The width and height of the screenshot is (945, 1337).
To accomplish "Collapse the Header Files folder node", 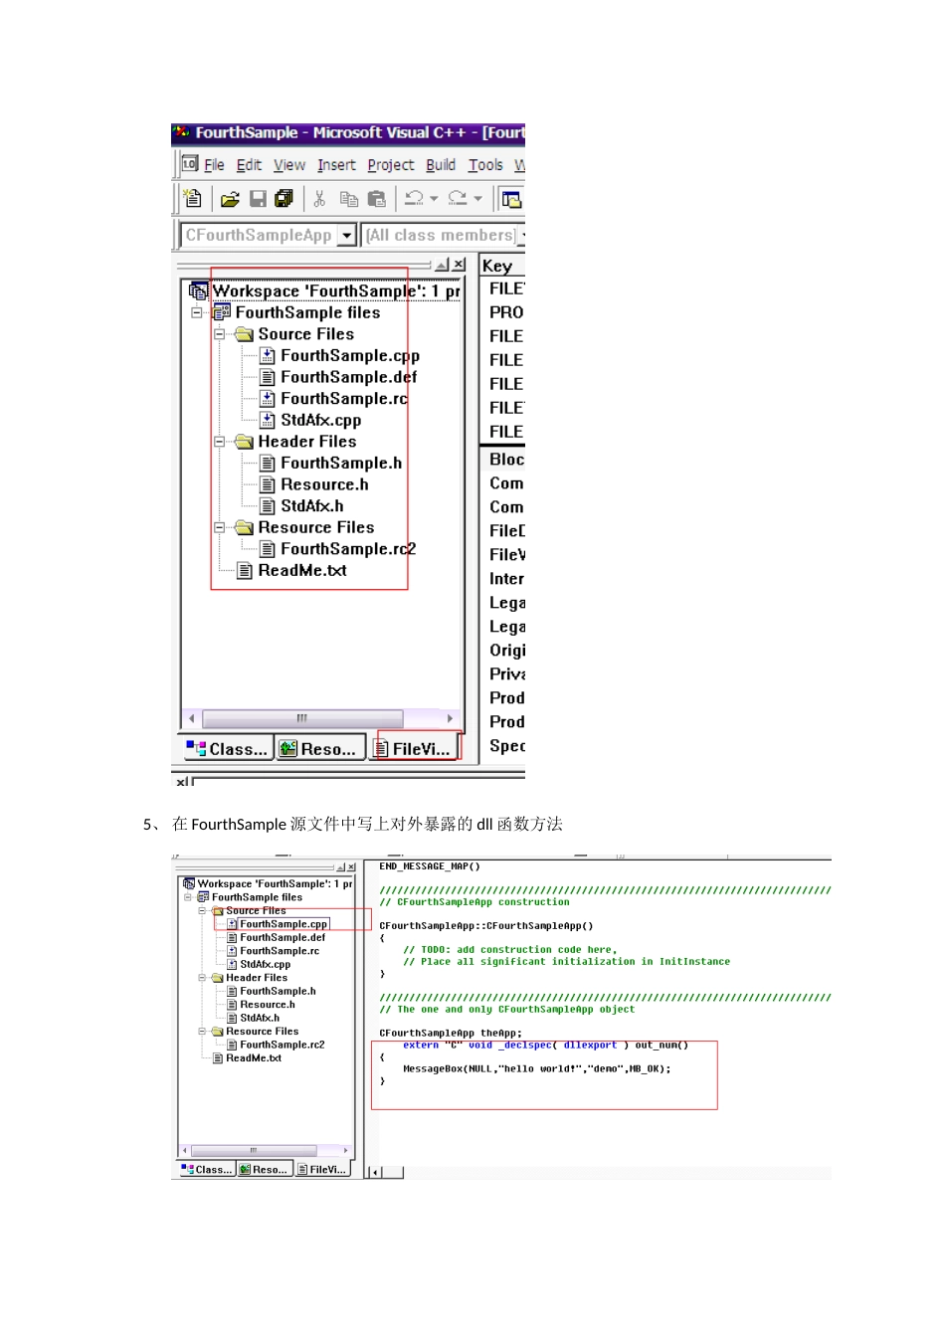I will (220, 442).
